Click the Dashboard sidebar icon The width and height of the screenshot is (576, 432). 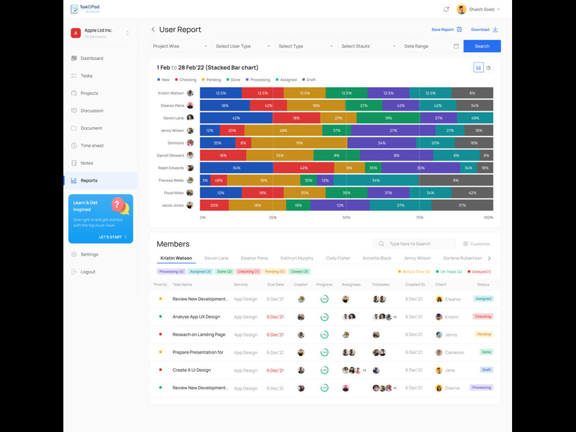[x=74, y=58]
